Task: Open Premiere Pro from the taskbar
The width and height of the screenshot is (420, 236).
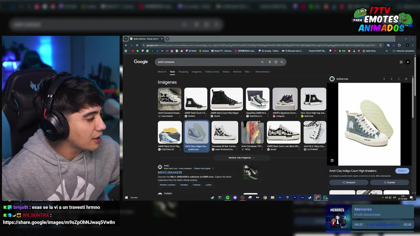Action: (295, 198)
